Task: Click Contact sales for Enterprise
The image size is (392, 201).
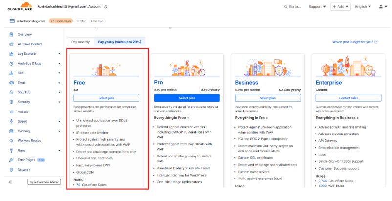Action: tap(348, 98)
